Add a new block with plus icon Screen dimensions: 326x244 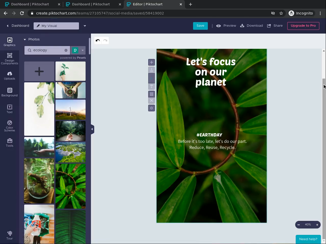[152, 62]
